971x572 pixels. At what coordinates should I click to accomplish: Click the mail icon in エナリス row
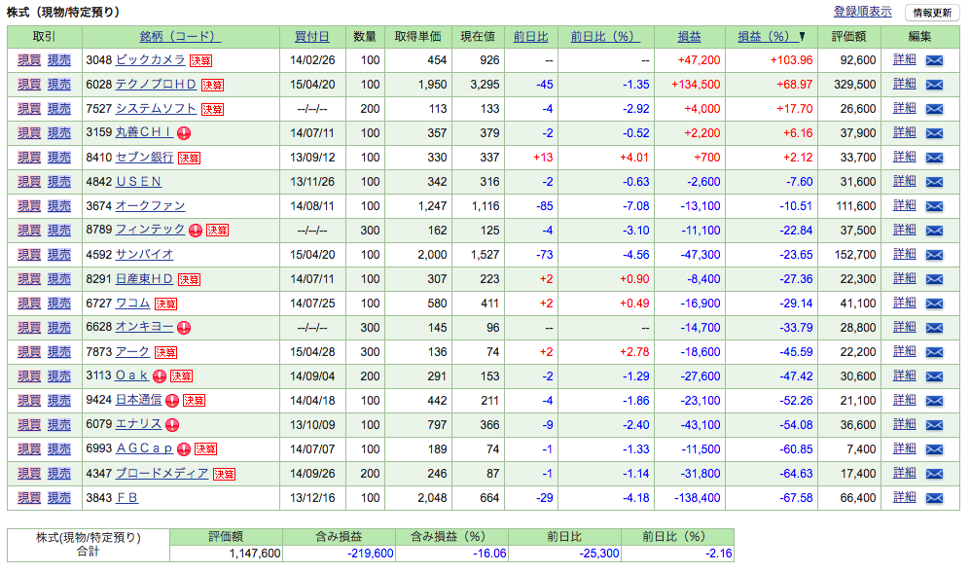pyautogui.click(x=934, y=425)
